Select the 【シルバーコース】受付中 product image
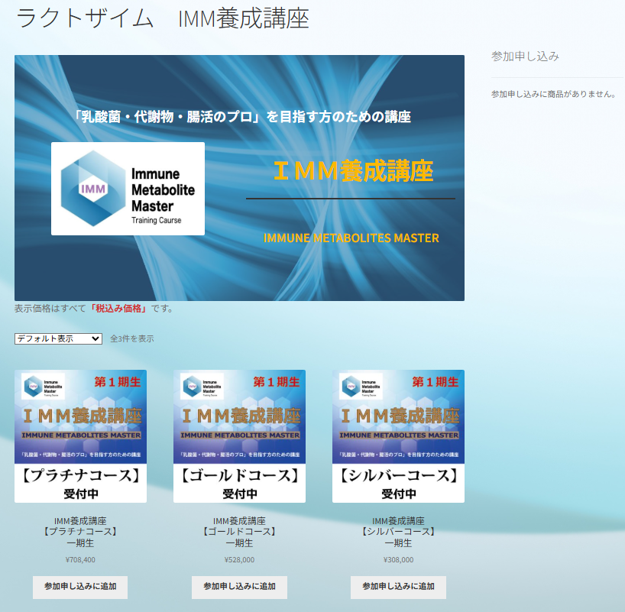625x612 pixels. [398, 436]
